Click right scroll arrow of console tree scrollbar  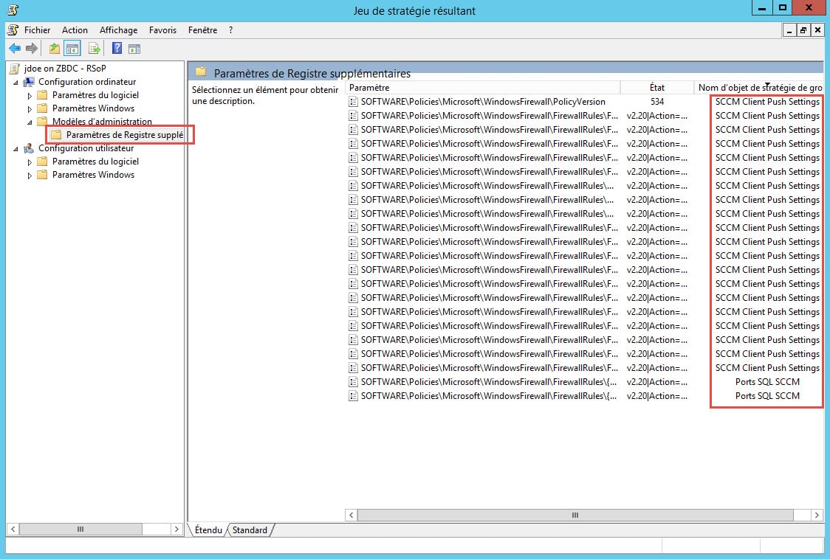[176, 529]
